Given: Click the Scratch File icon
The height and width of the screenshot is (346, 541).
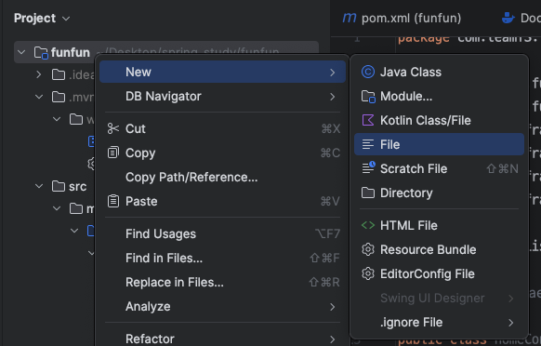Looking at the screenshot, I should click(x=368, y=168).
